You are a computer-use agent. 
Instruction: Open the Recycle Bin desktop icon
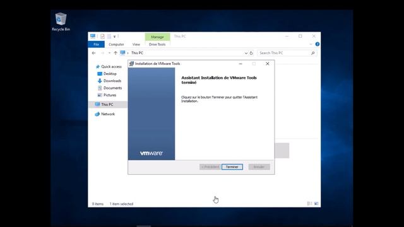point(61,22)
